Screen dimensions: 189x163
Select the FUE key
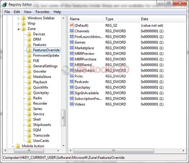pos(36,61)
